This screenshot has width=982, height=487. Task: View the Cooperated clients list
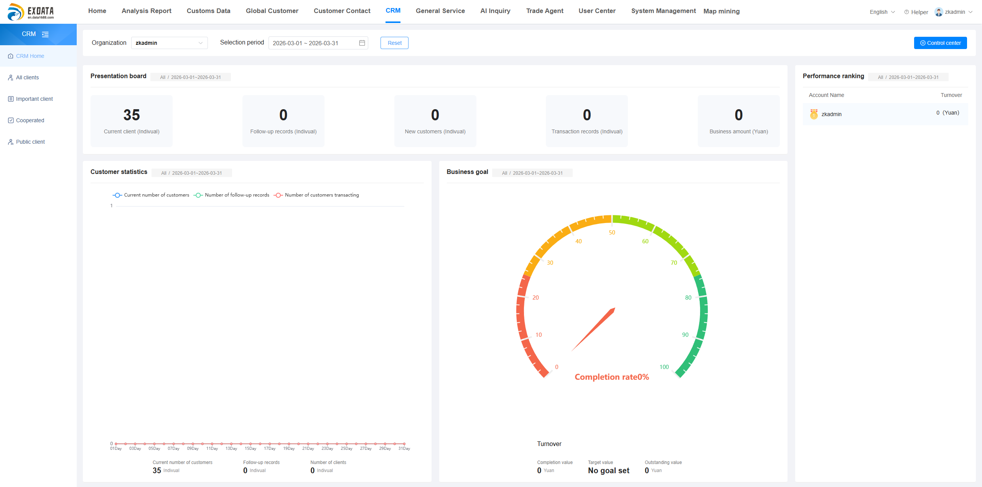(x=30, y=120)
